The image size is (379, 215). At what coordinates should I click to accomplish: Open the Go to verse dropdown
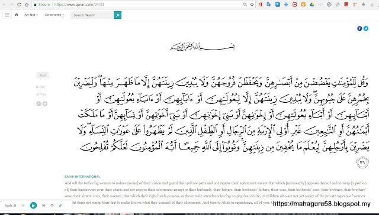54,15
